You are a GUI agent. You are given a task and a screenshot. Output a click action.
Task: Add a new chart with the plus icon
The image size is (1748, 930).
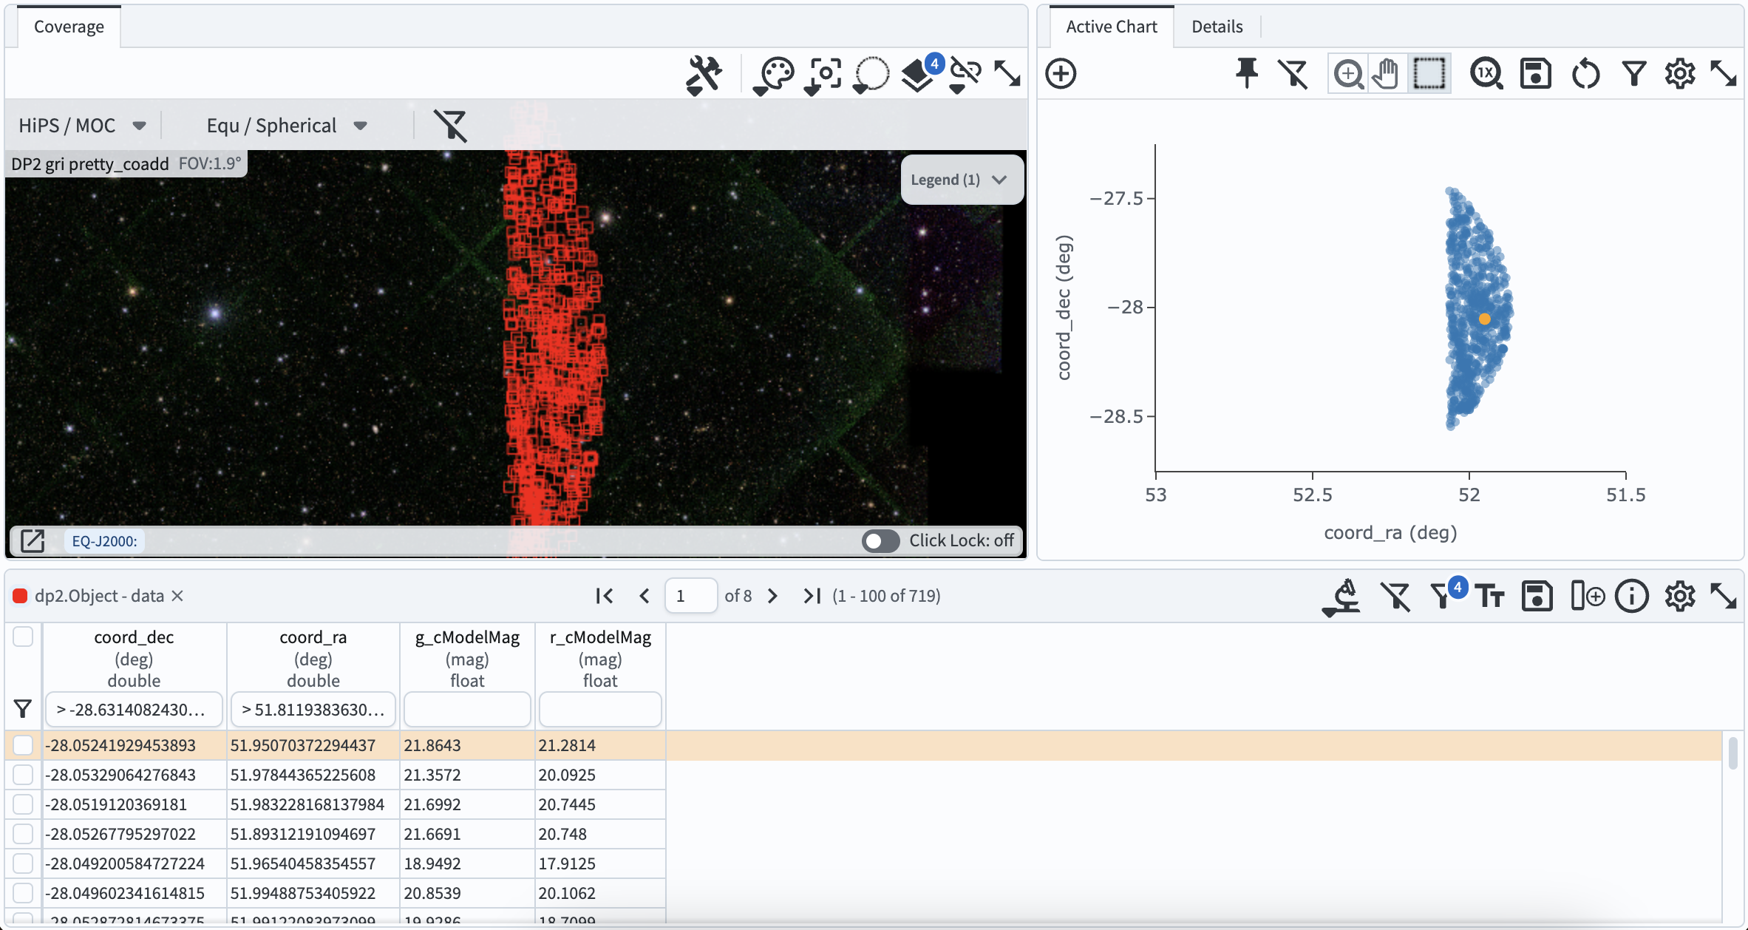(x=1061, y=74)
